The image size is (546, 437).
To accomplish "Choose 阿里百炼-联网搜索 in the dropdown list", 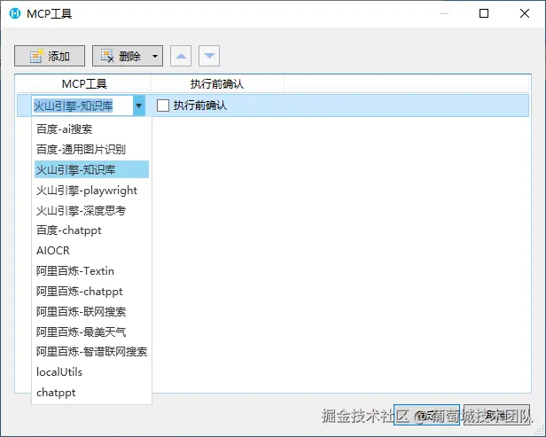I will coord(91,311).
